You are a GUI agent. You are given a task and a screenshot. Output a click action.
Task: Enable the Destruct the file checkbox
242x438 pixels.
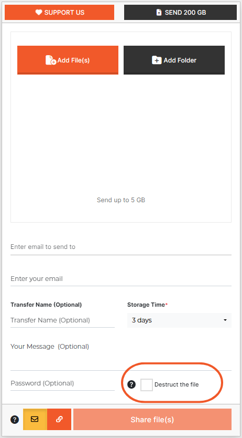tap(147, 384)
